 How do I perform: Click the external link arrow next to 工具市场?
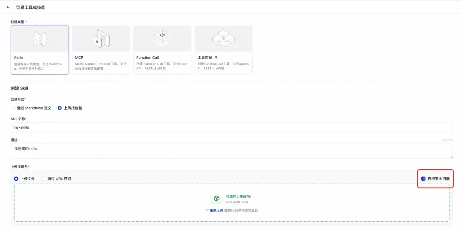click(216, 58)
